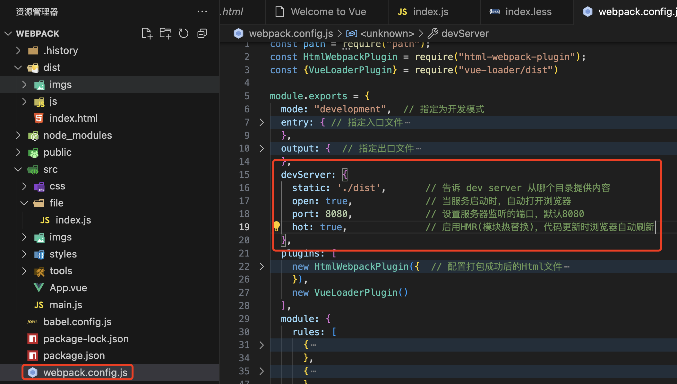Image resolution: width=677 pixels, height=384 pixels.
Task: Click the node_modules folder icon
Action: tap(33, 135)
